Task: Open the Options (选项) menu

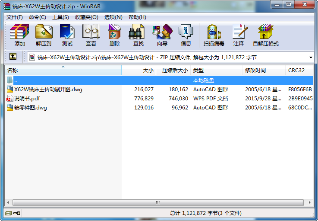Action: pos(113,17)
